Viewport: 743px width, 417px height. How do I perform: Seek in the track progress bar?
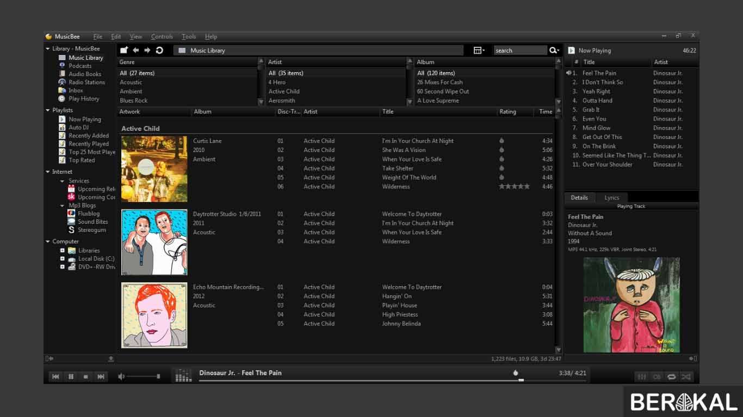tap(392, 380)
